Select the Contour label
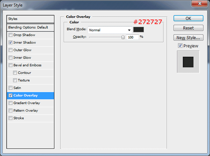This screenshot has width=210, height=156. (x=24, y=73)
